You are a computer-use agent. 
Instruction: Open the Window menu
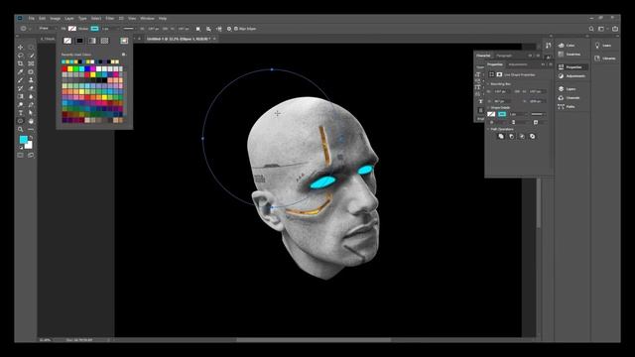click(x=147, y=19)
